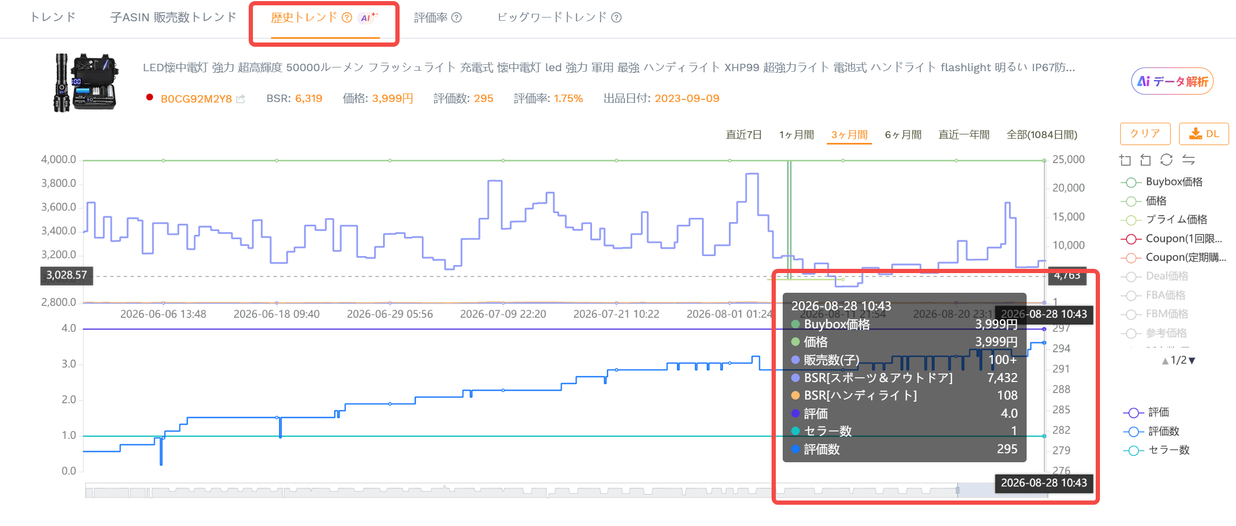Select the area zoom tool icon
Image resolution: width=1236 pixels, height=526 pixels.
pyautogui.click(x=1125, y=160)
